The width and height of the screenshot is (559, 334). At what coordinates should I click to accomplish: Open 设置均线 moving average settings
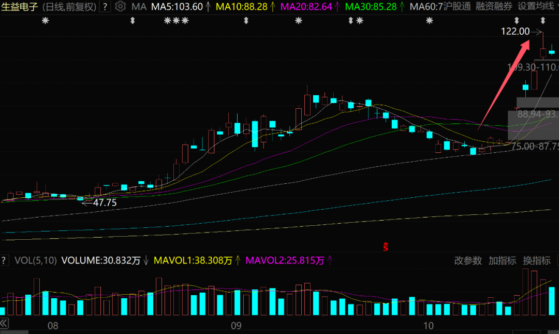pyautogui.click(x=536, y=6)
